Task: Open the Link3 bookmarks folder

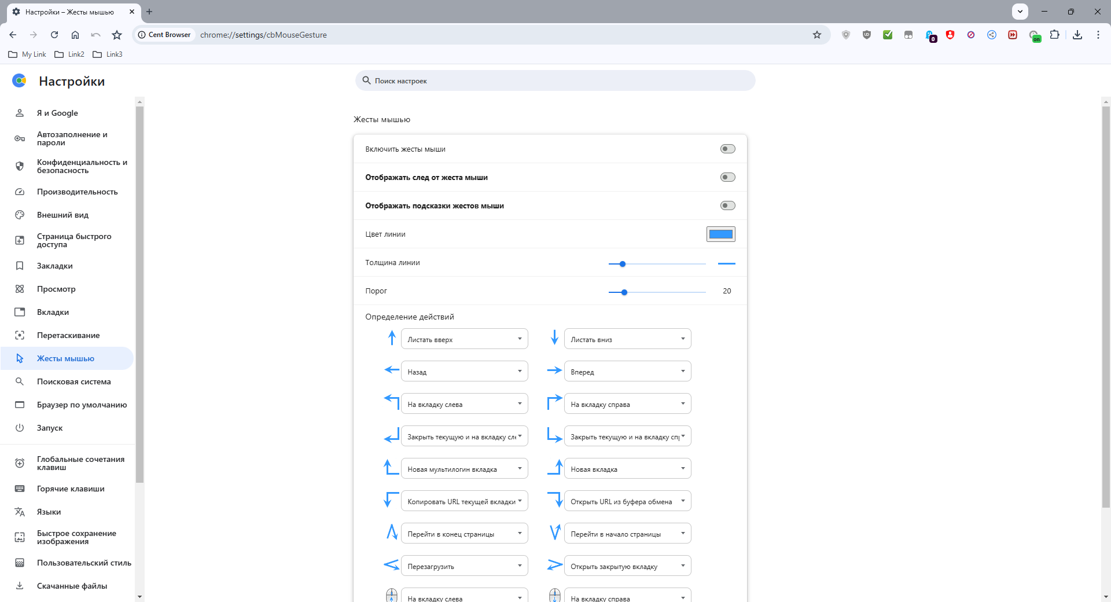Action: click(x=108, y=54)
